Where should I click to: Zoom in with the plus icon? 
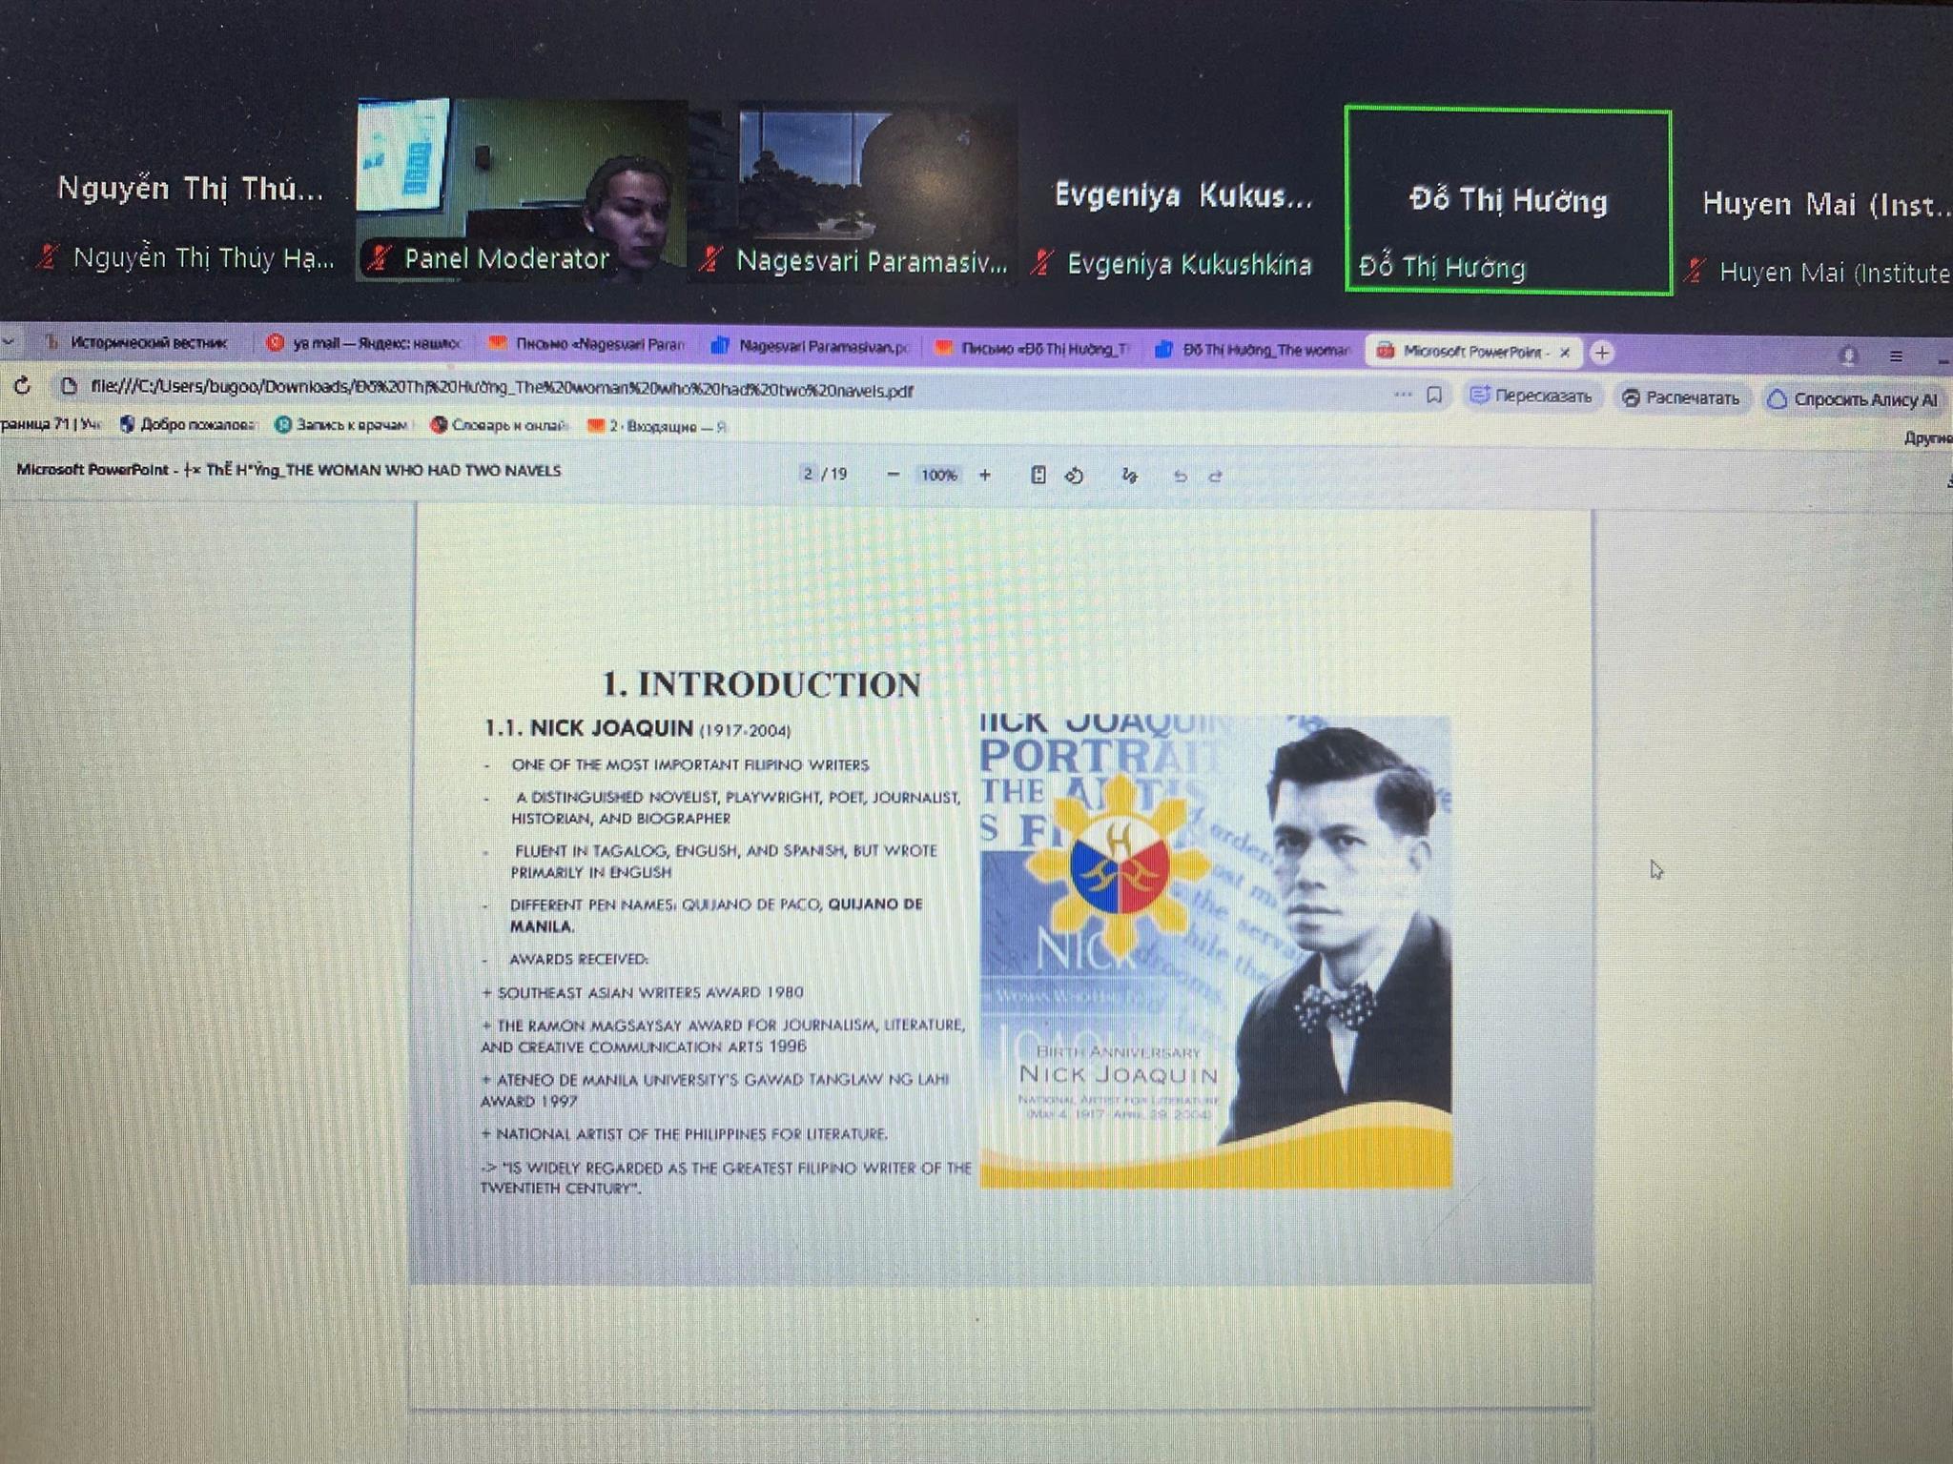click(x=985, y=475)
